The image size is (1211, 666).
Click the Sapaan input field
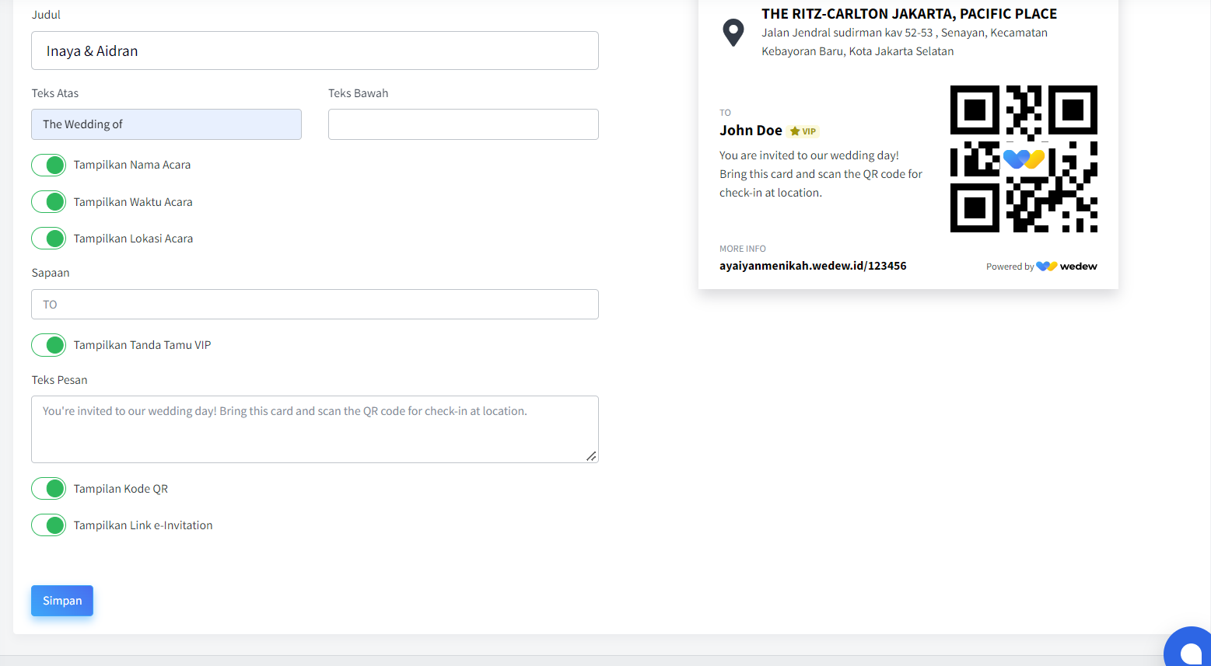315,305
